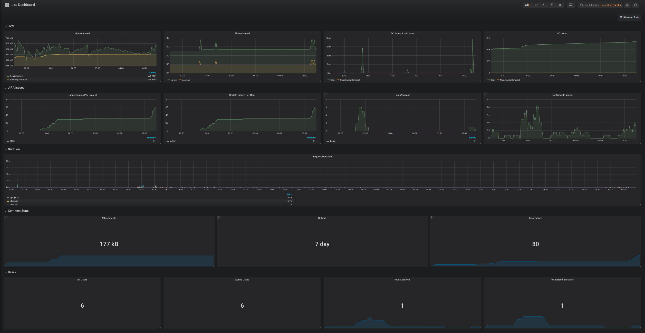Open Request Duration panel title menu

(322, 157)
